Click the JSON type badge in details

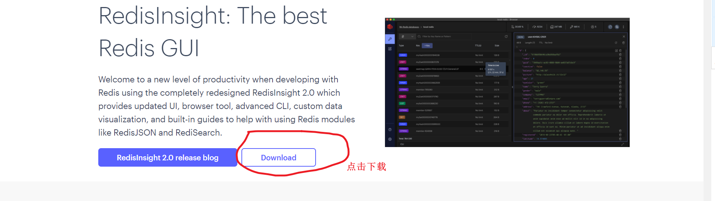(520, 37)
